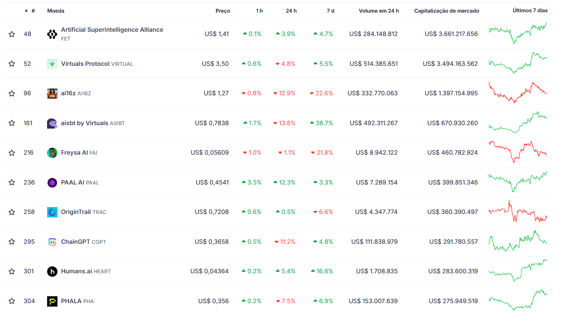Image resolution: width=570 pixels, height=315 pixels.
Task: Click ai16z volume US$ 332.770.063
Action: (x=373, y=93)
